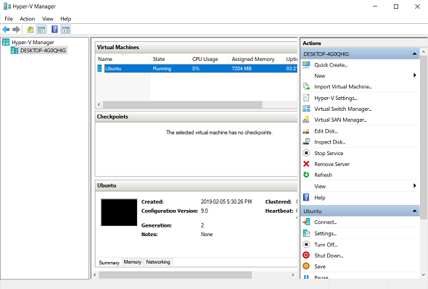The image size is (428, 289).
Task: Open Virtual Switch Manager action
Action: pyautogui.click(x=343, y=109)
